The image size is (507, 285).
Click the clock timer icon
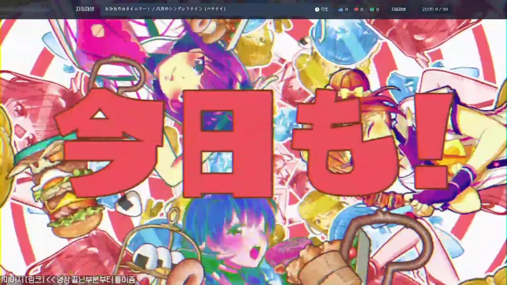point(317,9)
